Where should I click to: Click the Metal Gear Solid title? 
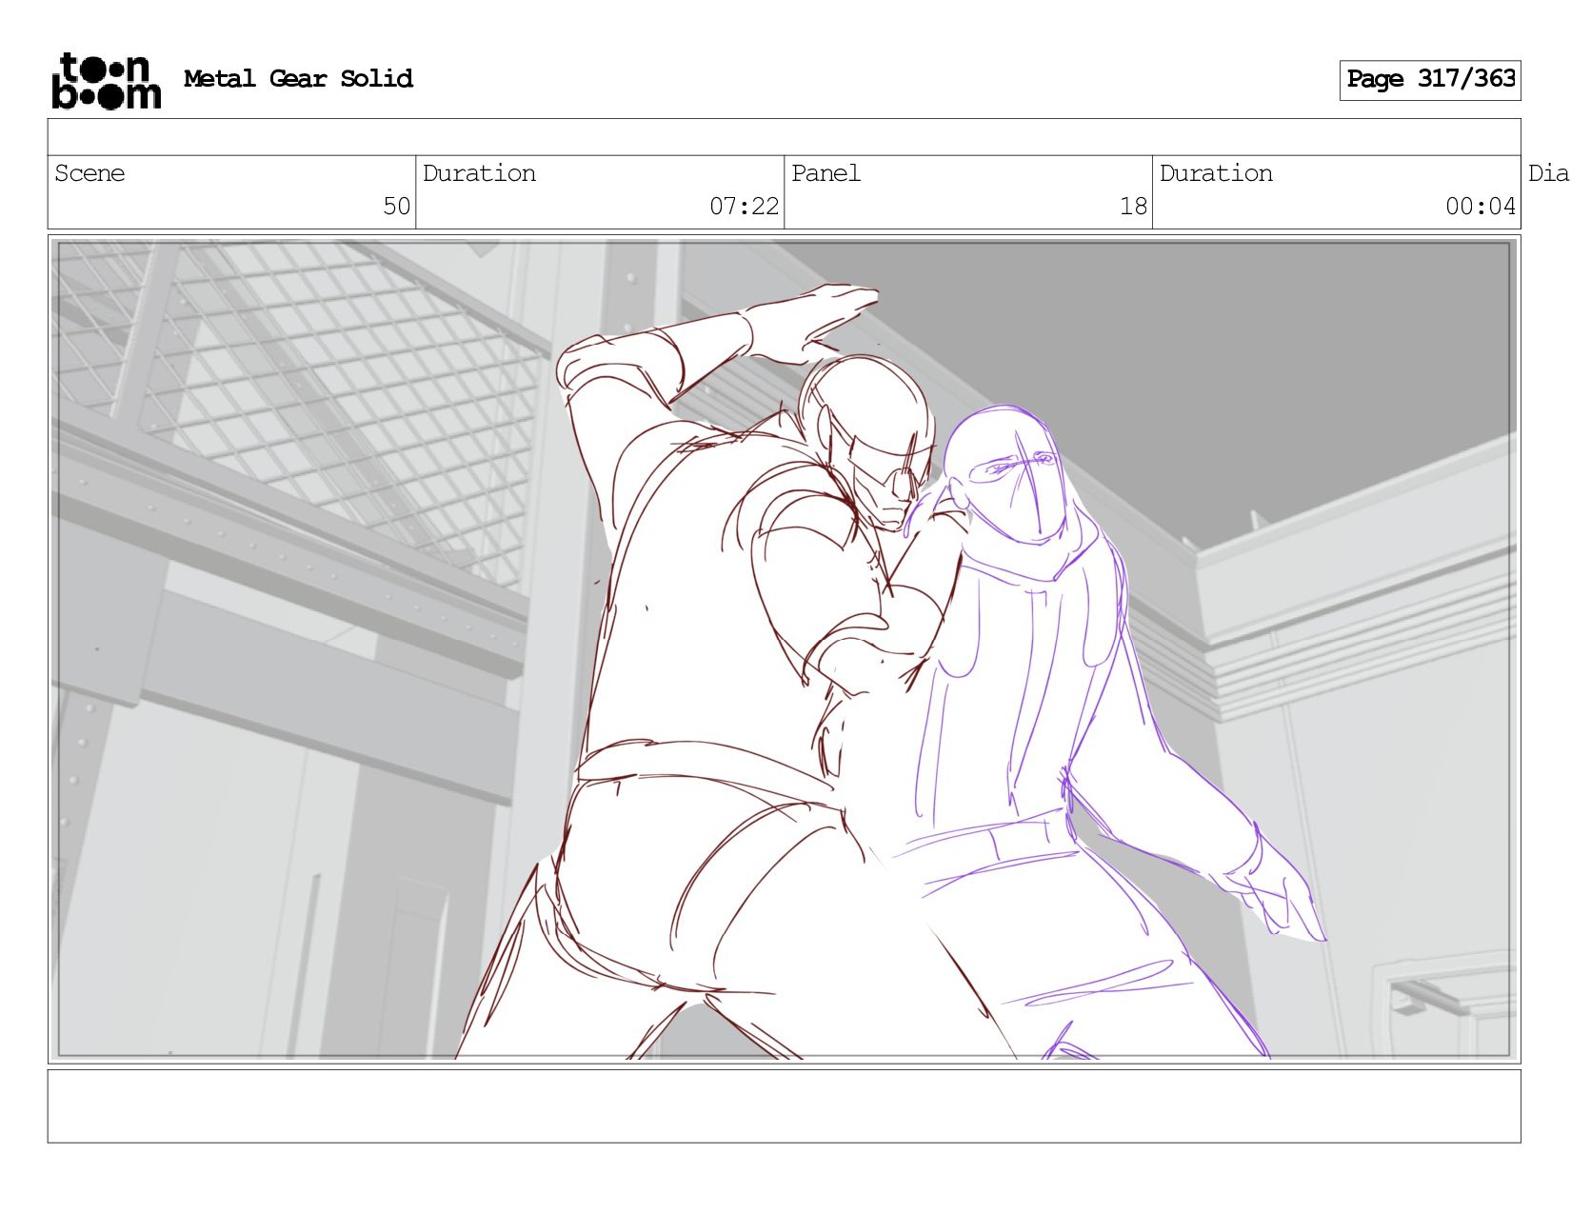pyautogui.click(x=298, y=78)
